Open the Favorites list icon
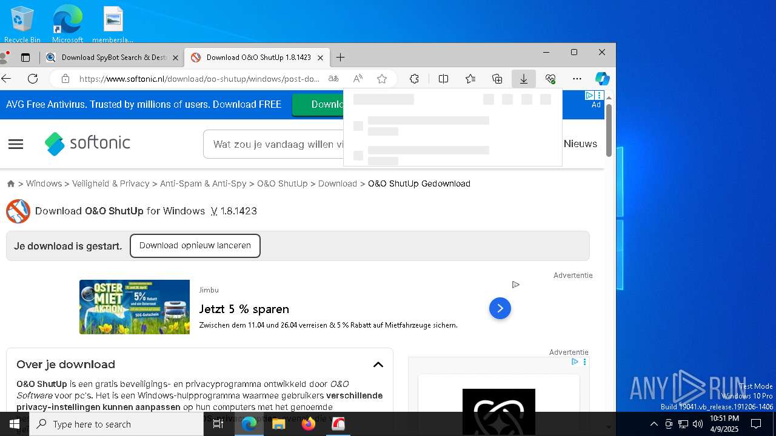Viewport: 776px width, 436px height. tap(470, 79)
